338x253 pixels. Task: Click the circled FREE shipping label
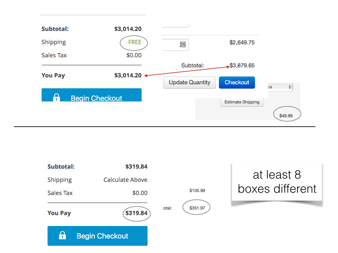[134, 42]
